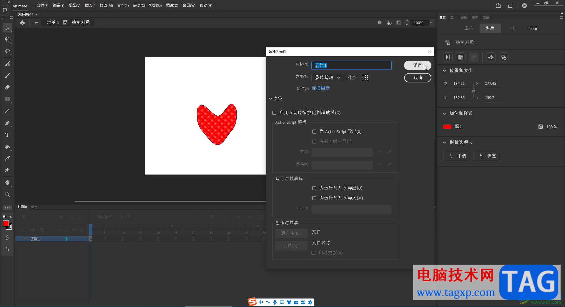Collapse 颜色和样式 section

pyautogui.click(x=445, y=114)
